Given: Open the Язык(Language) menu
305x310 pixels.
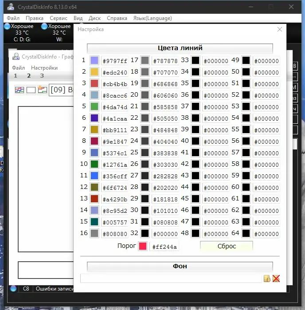Looking at the screenshot, I should (x=152, y=18).
